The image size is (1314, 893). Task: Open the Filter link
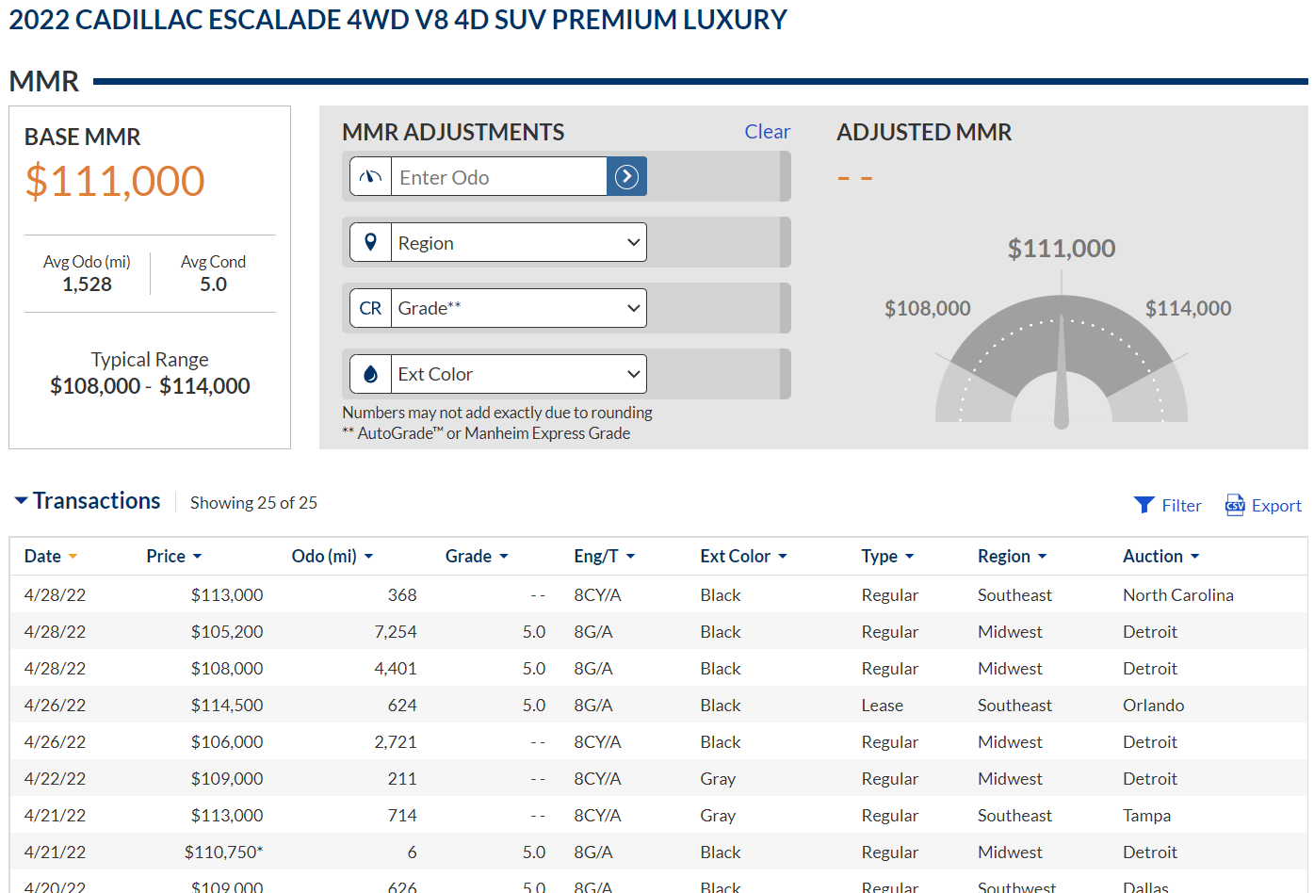pyautogui.click(x=1181, y=506)
